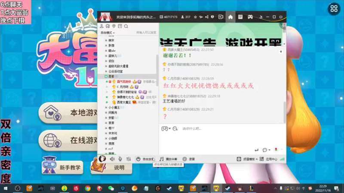Start recording with the 录音 button
The image size is (344, 193).
189,159
